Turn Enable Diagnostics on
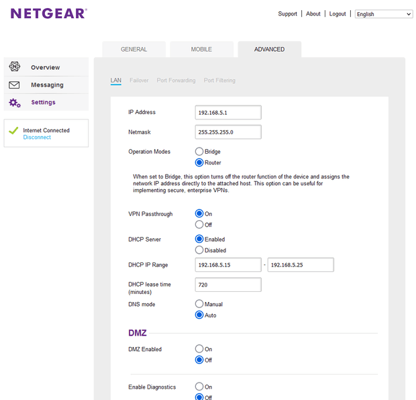Viewport: 416px width, 400px height. [x=199, y=387]
